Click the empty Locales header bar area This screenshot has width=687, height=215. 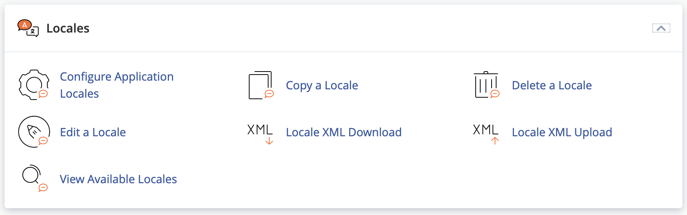click(341, 28)
